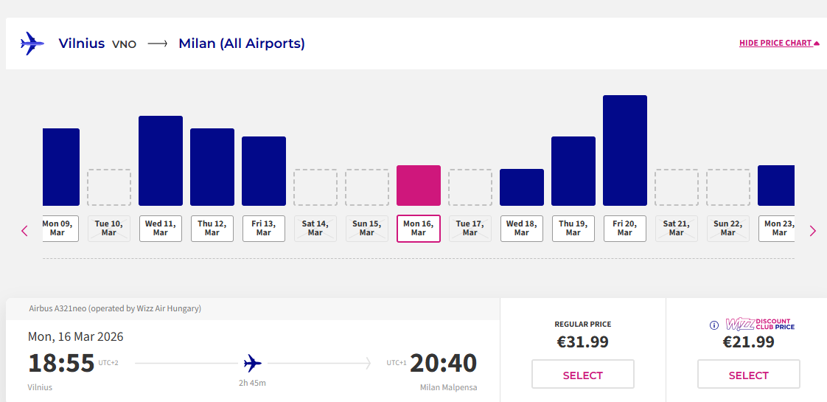Go to previous dates with left arrow
827x402 pixels.
(24, 231)
